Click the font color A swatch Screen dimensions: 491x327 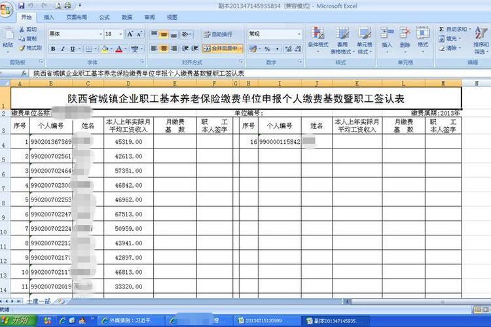click(x=119, y=49)
